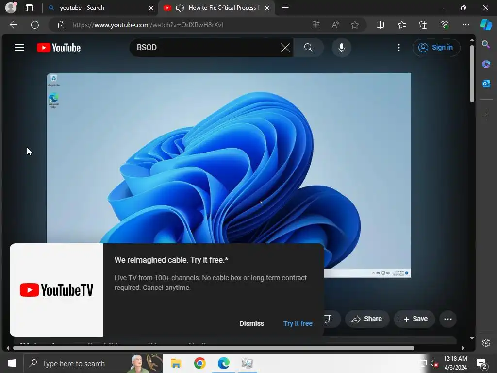This screenshot has height=373, width=497.
Task: Open a new browser tab
Action: click(285, 8)
